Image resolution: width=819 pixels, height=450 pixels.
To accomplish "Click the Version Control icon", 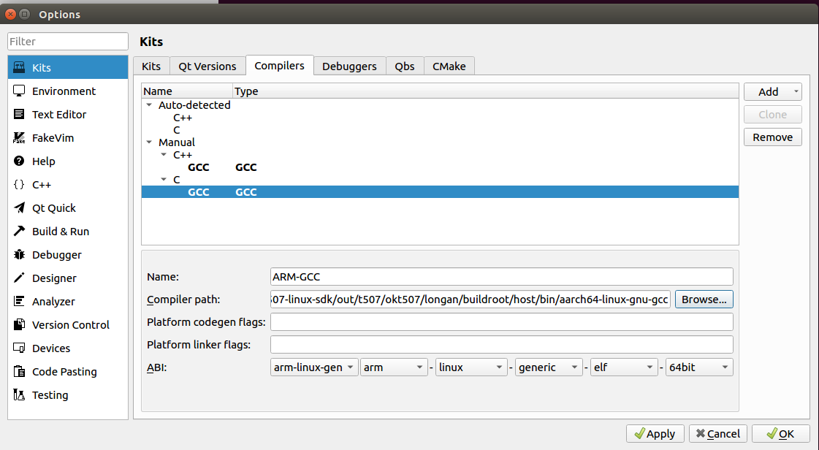I will click(19, 324).
